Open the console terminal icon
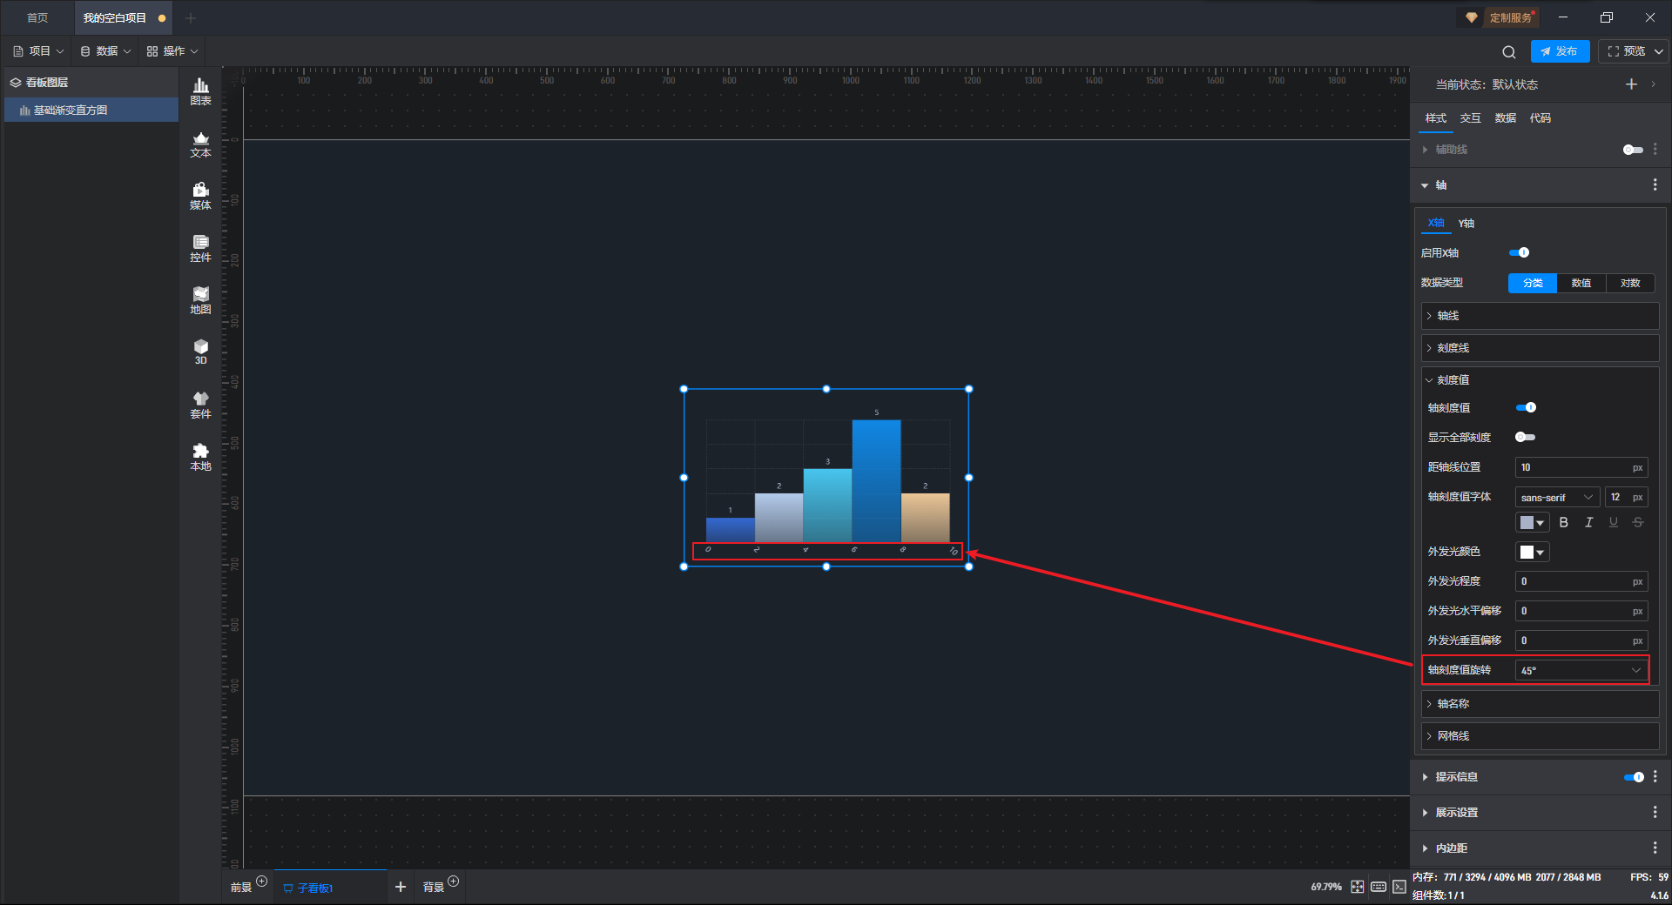Viewport: 1672px width, 905px height. [1399, 887]
